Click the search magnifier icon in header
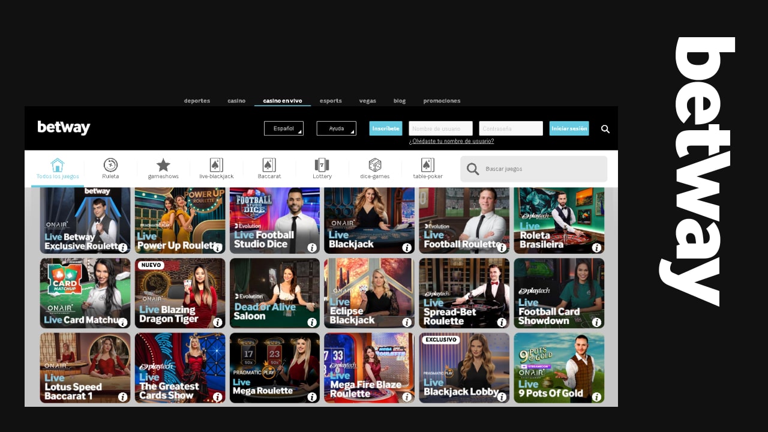Screen dimensions: 768x432 tap(605, 129)
